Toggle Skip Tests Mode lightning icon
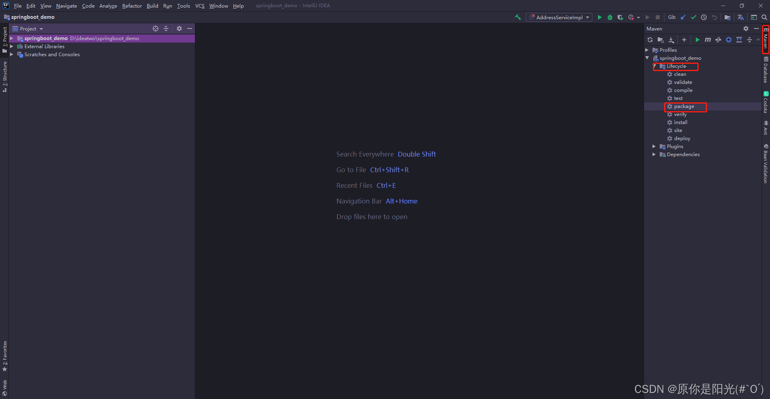Screen dimensions: 770x399 coord(729,40)
